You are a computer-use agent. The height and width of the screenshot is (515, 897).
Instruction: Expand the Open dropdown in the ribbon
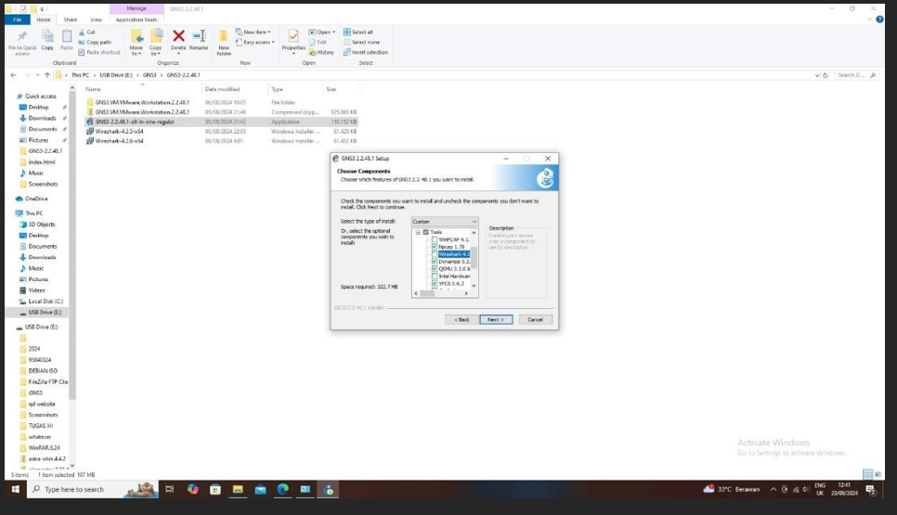334,32
